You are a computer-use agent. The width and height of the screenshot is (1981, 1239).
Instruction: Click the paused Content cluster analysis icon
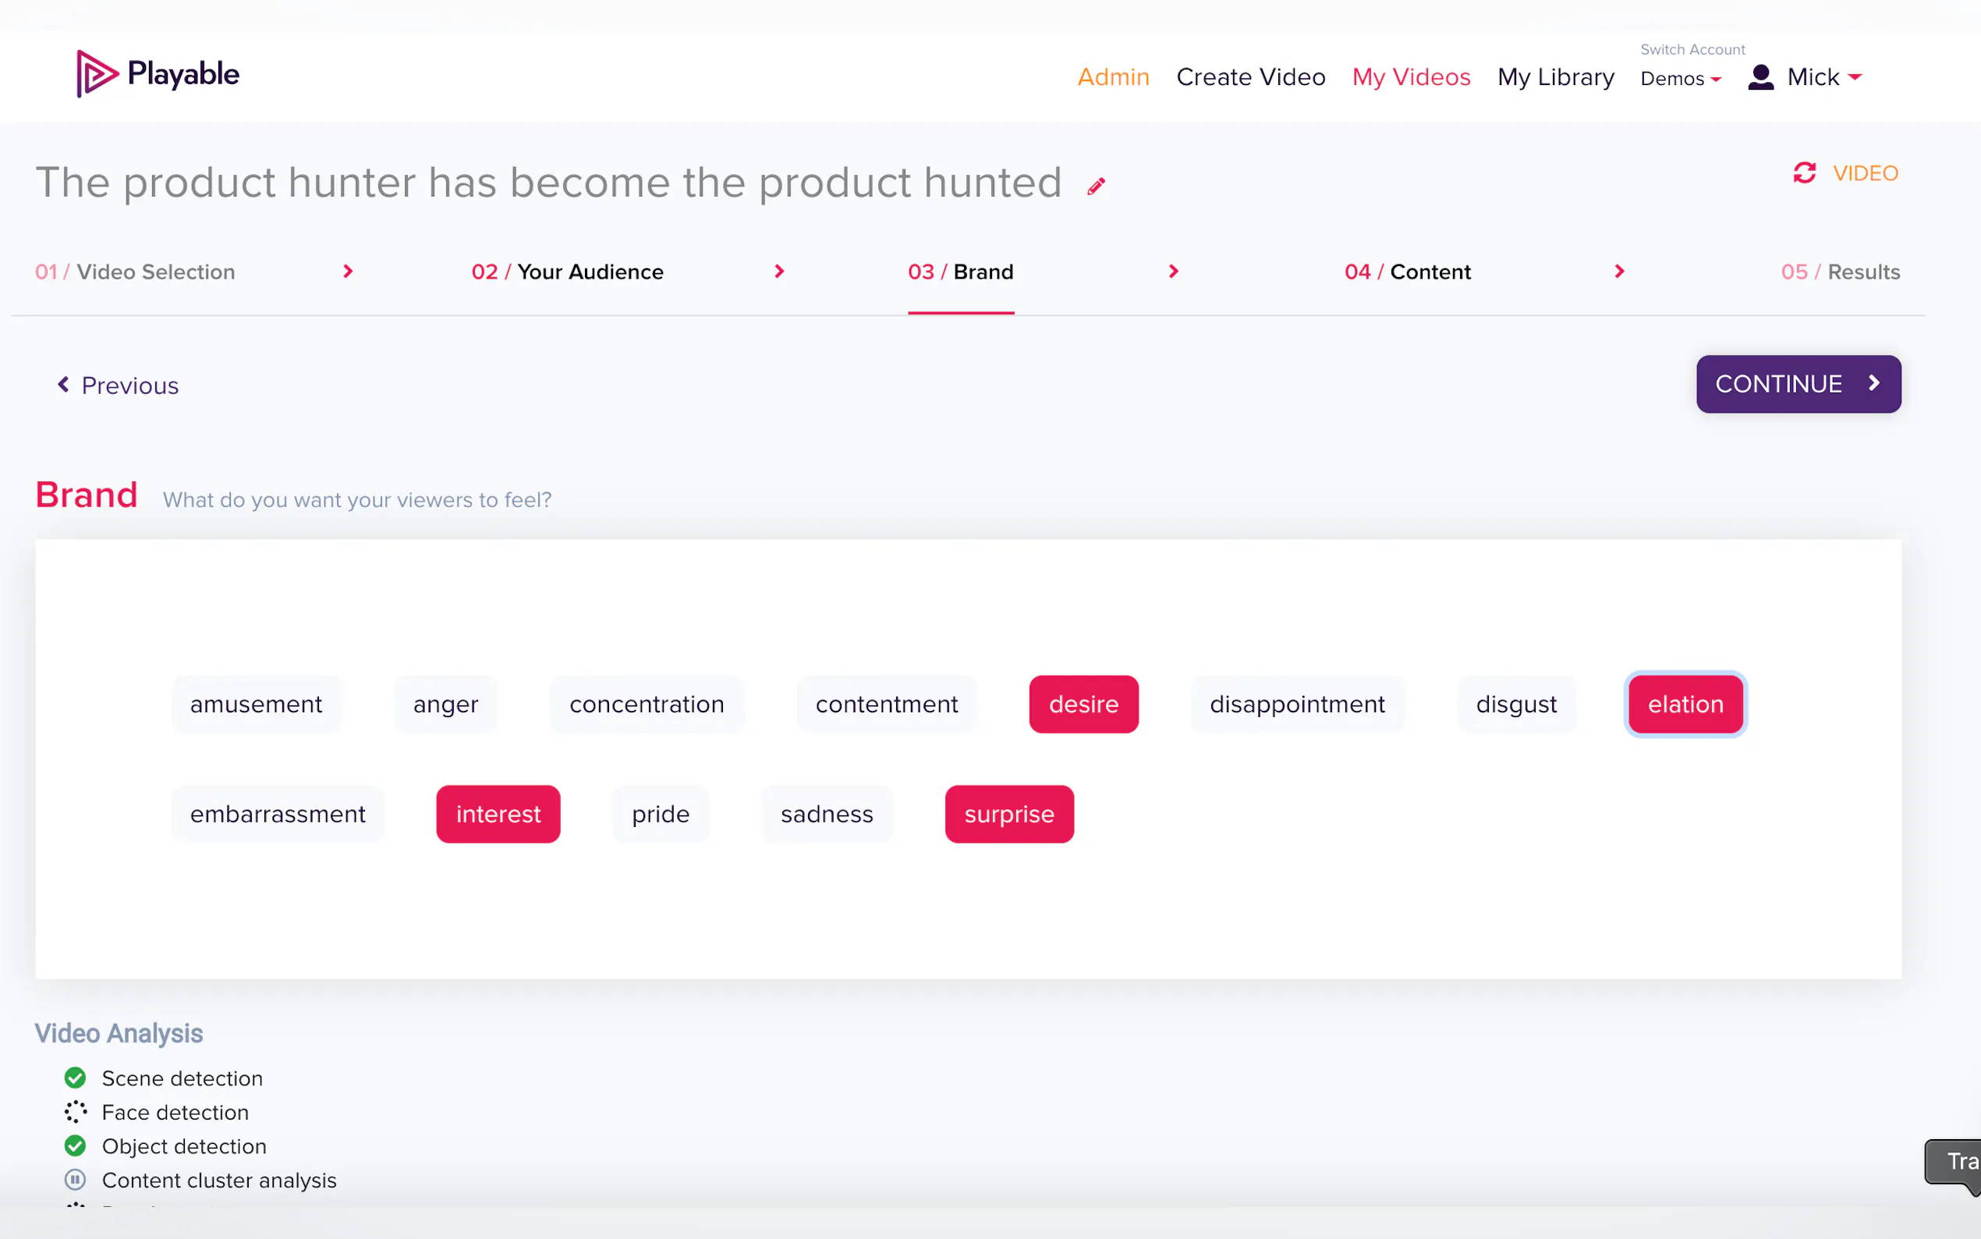click(x=76, y=1180)
